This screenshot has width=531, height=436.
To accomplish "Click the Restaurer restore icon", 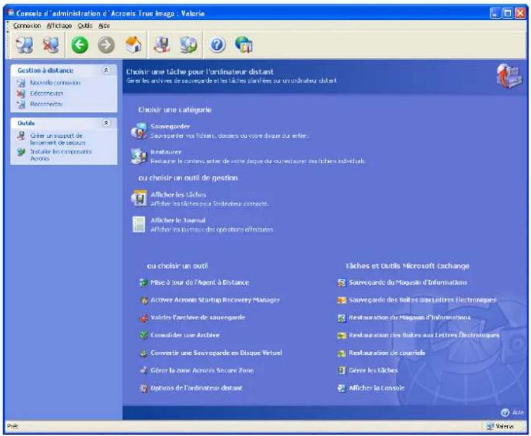I will 139,156.
